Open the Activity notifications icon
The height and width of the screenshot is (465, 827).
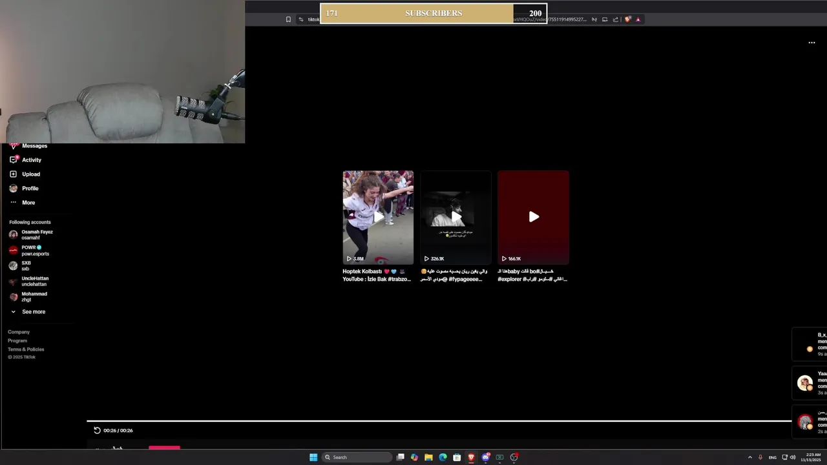13,160
